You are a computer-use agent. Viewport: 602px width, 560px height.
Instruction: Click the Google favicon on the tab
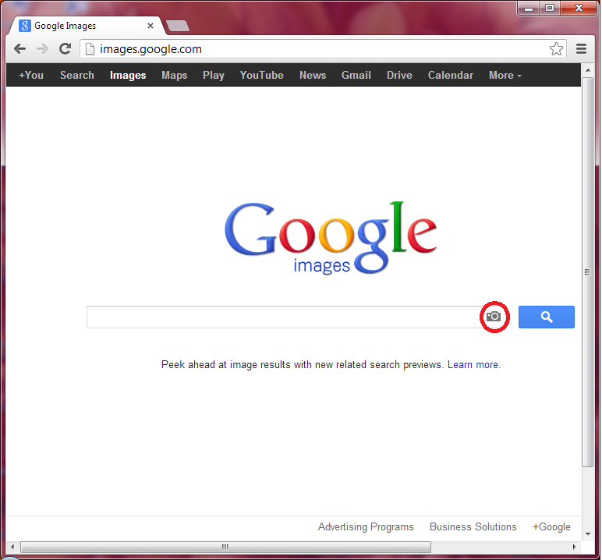click(x=25, y=26)
